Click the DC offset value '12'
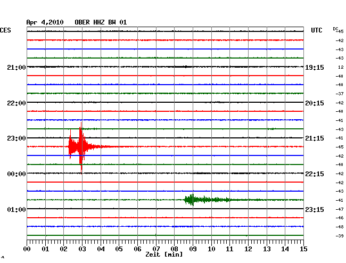346x263 pixels. [341, 67]
